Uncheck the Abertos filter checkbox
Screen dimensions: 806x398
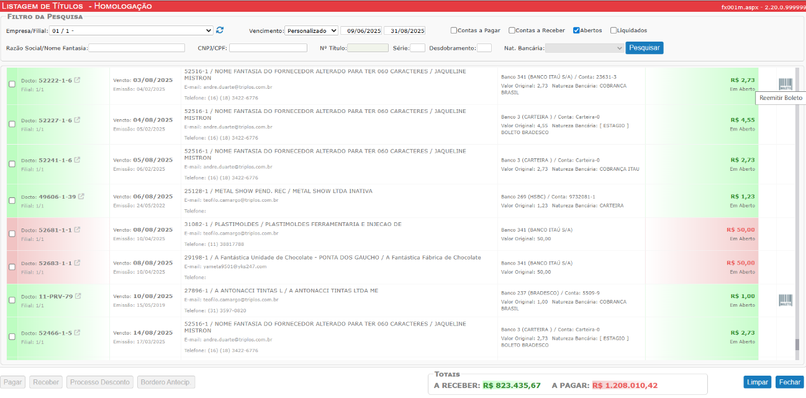[576, 30]
